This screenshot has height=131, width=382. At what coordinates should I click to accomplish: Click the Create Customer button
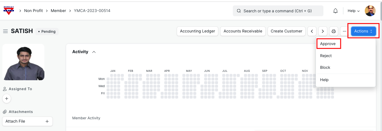pyautogui.click(x=286, y=31)
